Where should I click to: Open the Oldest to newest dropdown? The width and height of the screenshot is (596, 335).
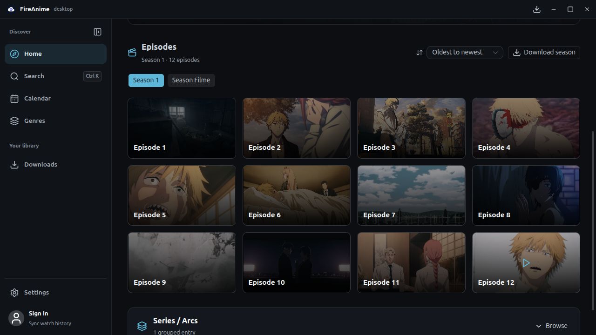click(x=465, y=53)
